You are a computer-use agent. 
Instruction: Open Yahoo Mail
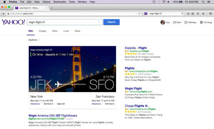click(x=177, y=22)
